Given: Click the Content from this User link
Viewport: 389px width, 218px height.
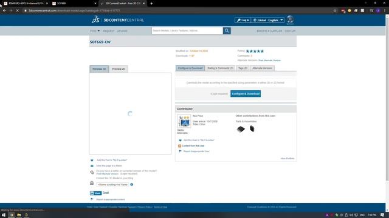Looking at the screenshot, I should [193, 146].
